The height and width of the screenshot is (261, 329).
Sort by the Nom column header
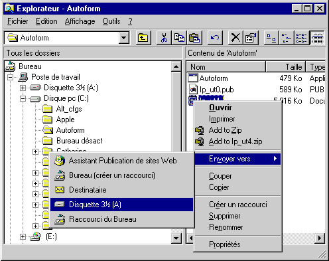click(226, 67)
